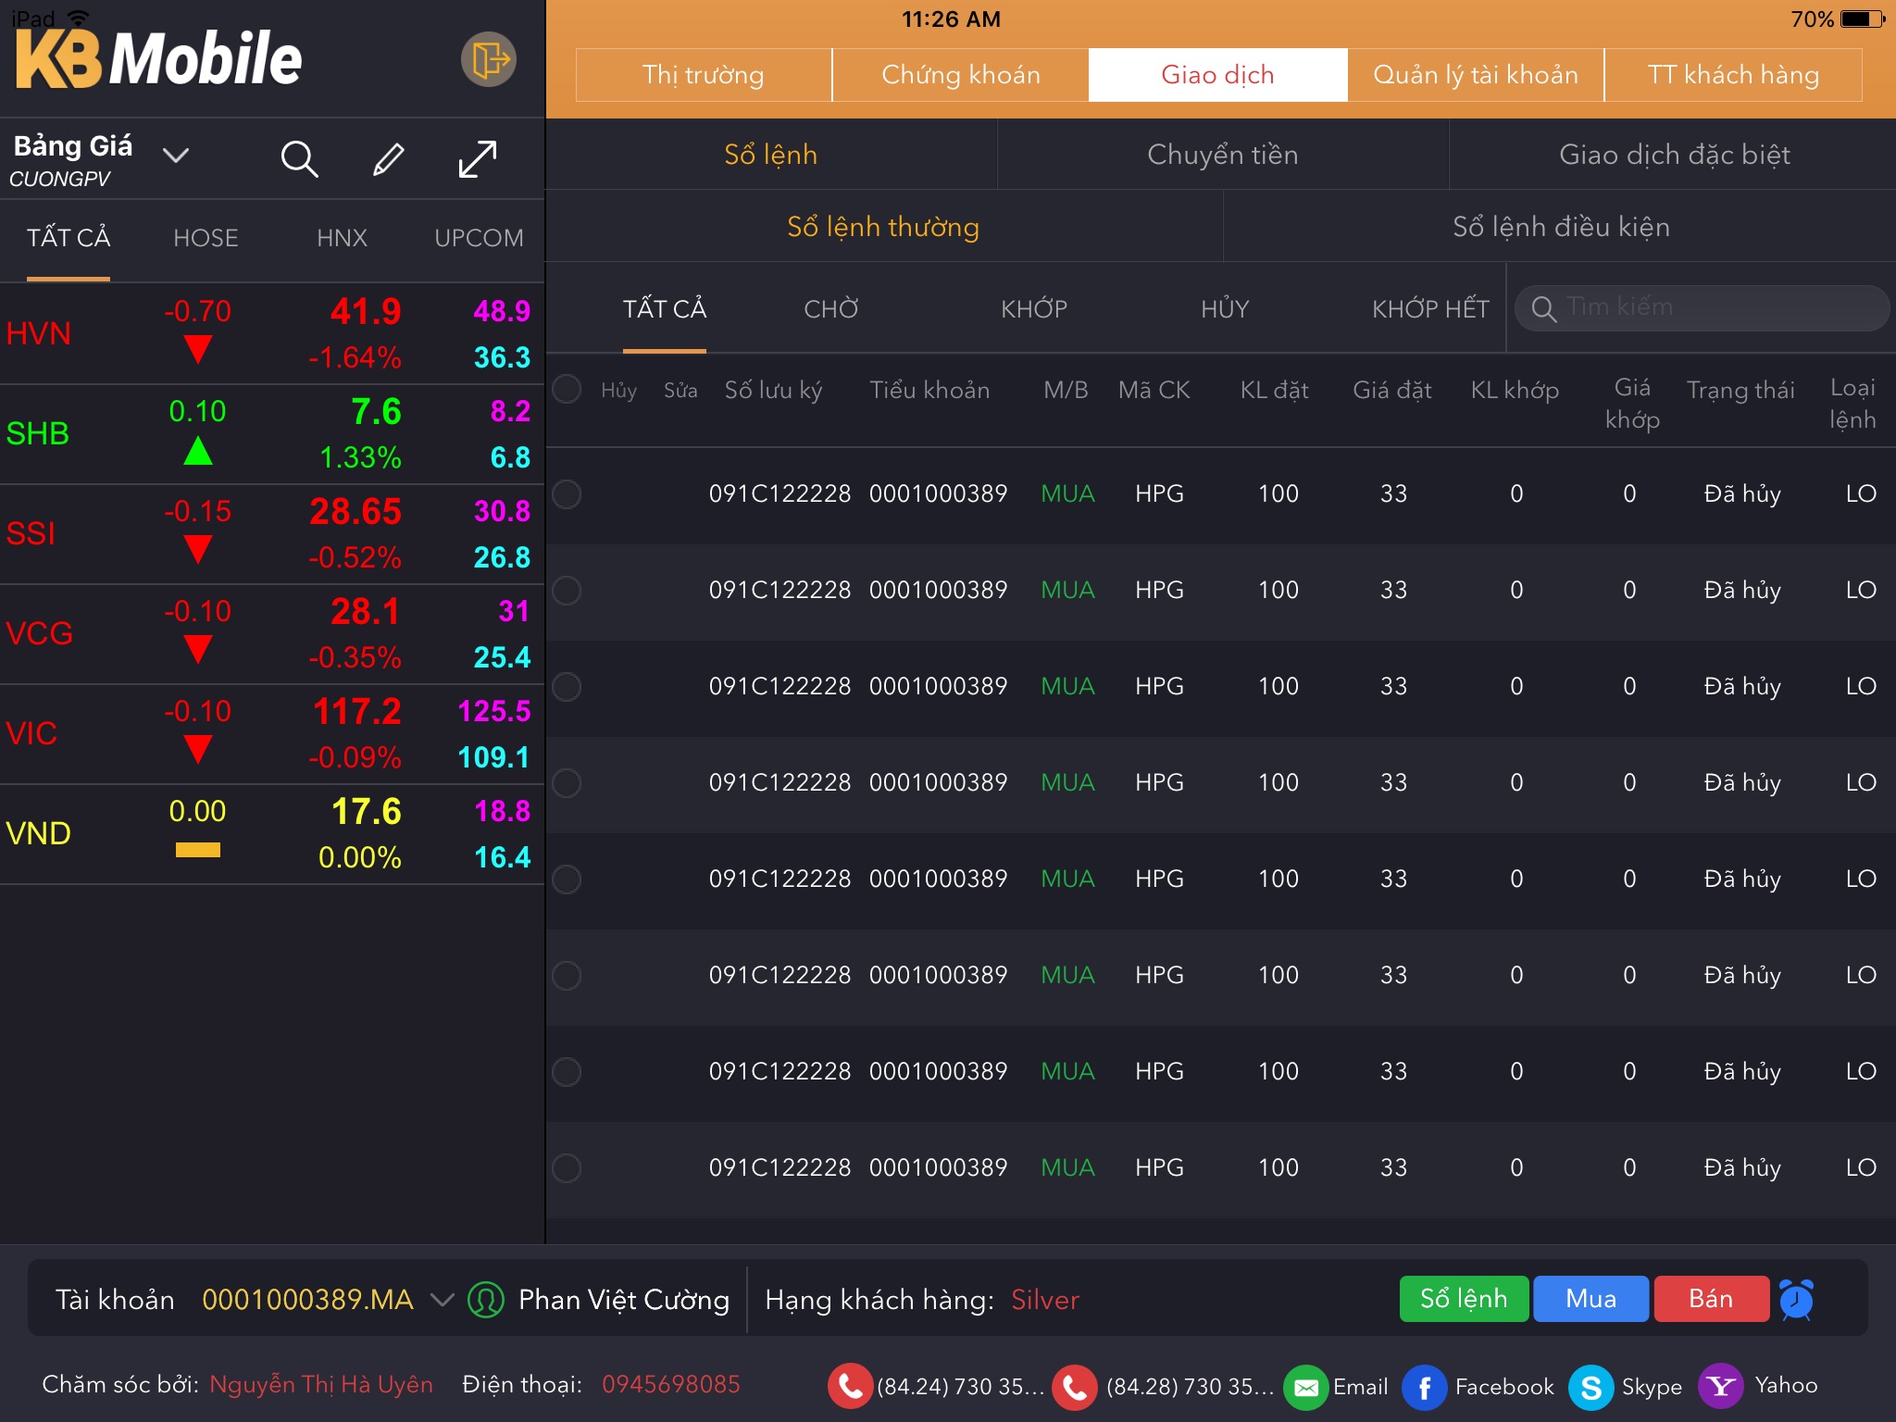Tap Silver customer rank label
The height and width of the screenshot is (1422, 1896).
(x=1045, y=1301)
